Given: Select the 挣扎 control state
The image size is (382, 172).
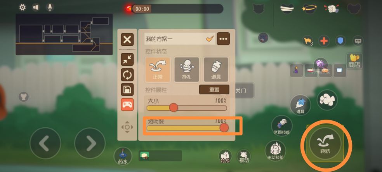Looking at the screenshot, I should coord(187,69).
